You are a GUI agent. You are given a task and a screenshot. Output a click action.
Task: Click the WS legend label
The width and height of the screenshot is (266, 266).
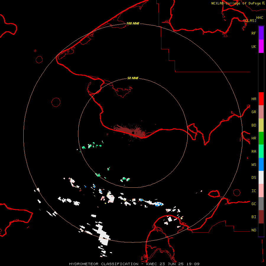point(254,164)
